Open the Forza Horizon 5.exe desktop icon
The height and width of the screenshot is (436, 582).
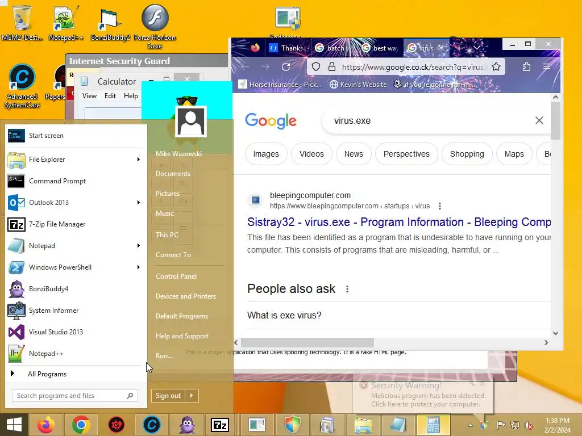pos(155,27)
